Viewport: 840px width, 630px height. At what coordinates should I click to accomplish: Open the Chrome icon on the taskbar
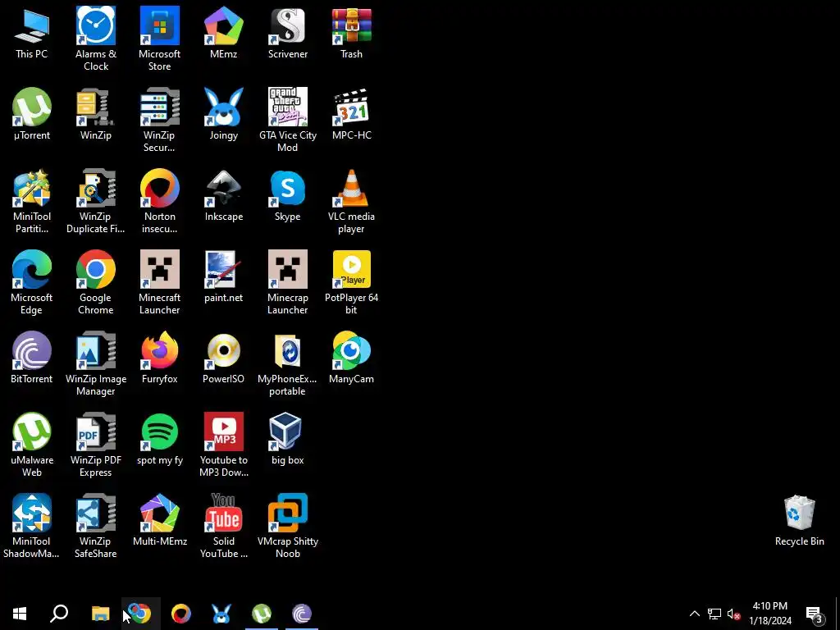[x=140, y=614]
